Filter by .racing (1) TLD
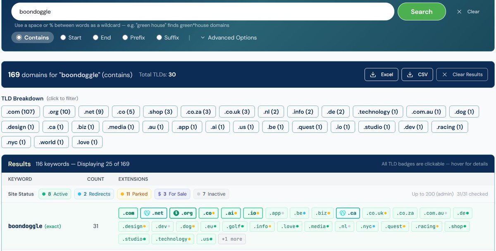 point(450,127)
